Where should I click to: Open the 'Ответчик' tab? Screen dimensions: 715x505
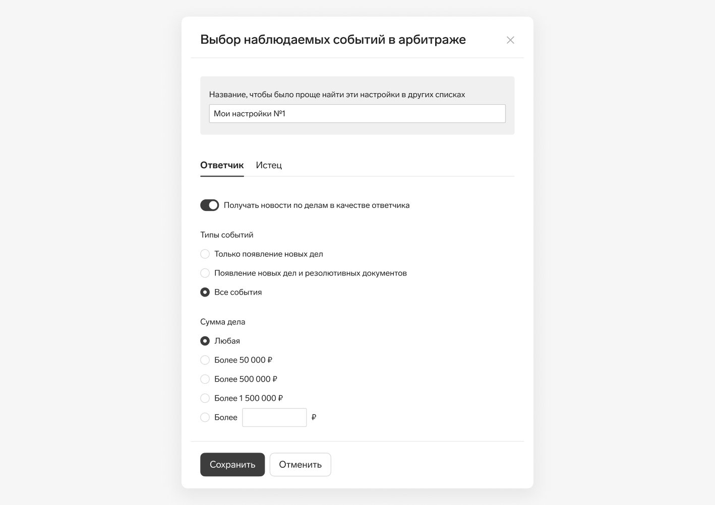point(222,165)
